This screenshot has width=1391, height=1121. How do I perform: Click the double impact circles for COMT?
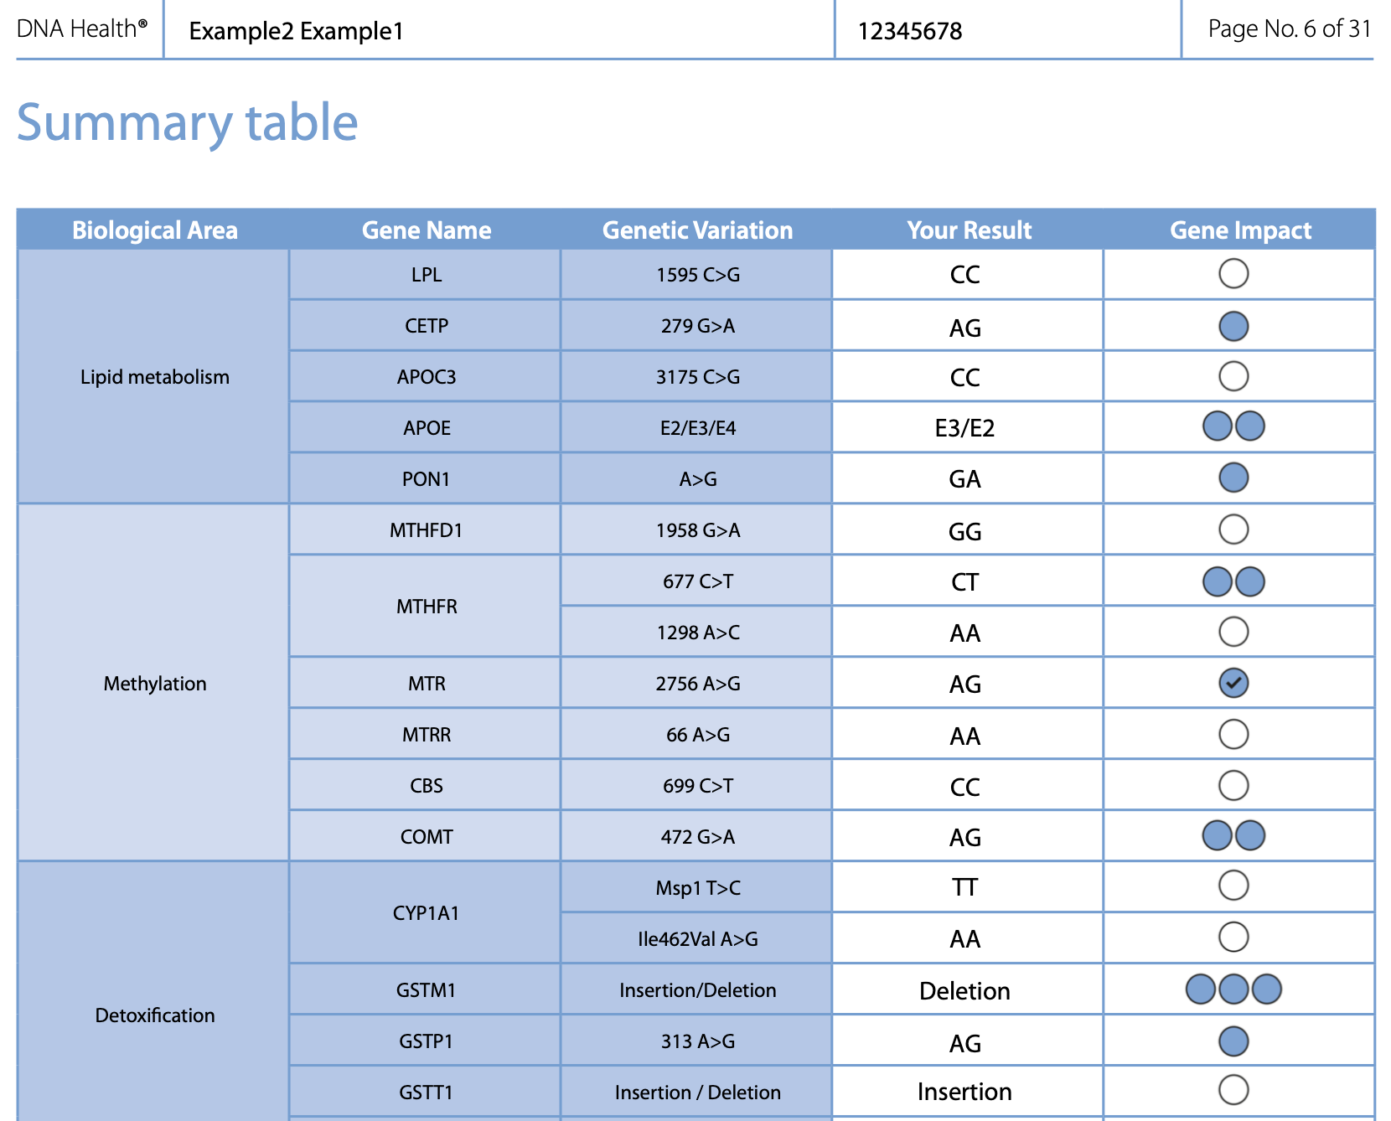coord(1233,835)
